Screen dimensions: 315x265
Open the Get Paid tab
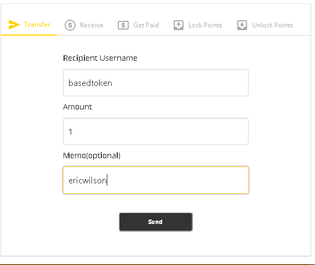[138, 25]
